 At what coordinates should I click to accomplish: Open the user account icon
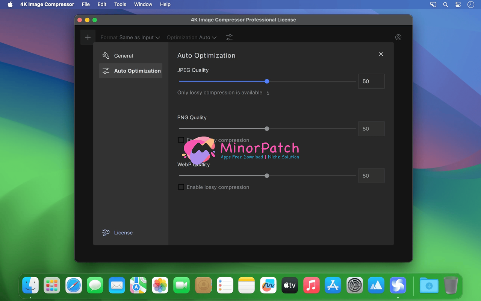tap(398, 37)
